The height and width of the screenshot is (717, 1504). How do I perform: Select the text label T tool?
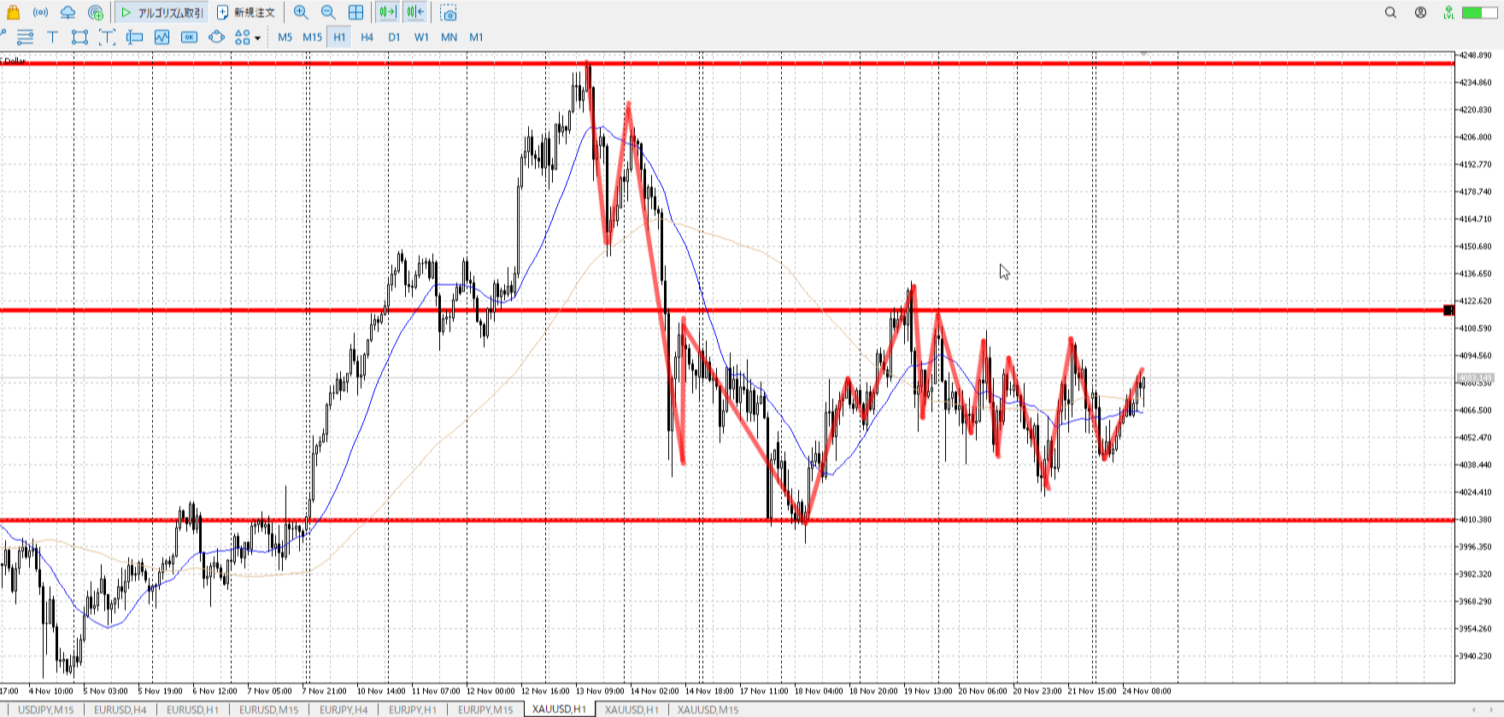(52, 37)
